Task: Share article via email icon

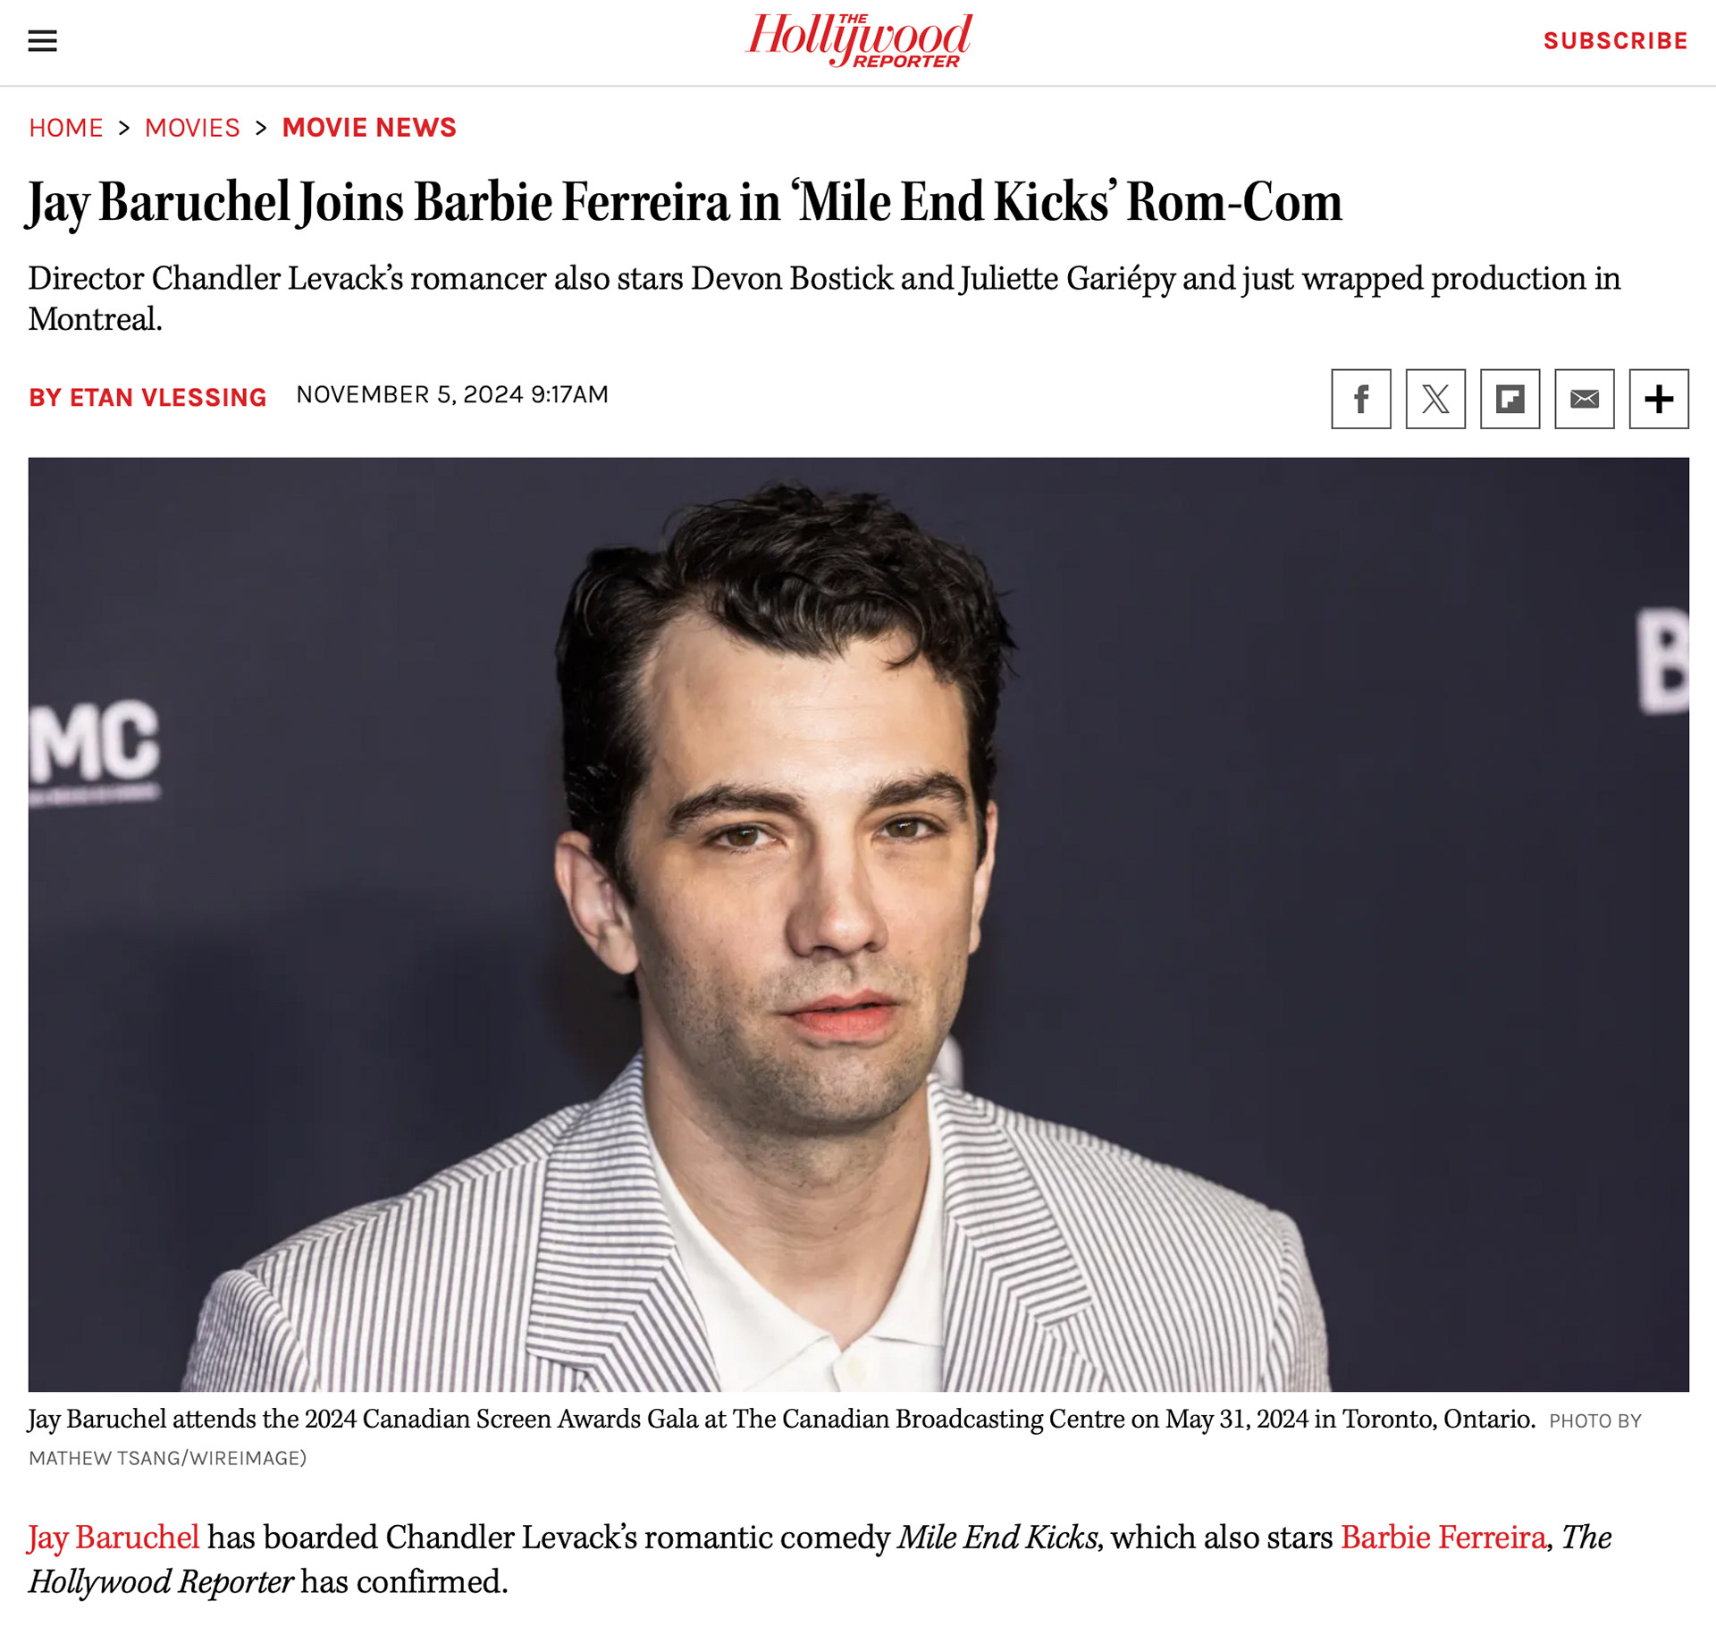Action: [1584, 399]
